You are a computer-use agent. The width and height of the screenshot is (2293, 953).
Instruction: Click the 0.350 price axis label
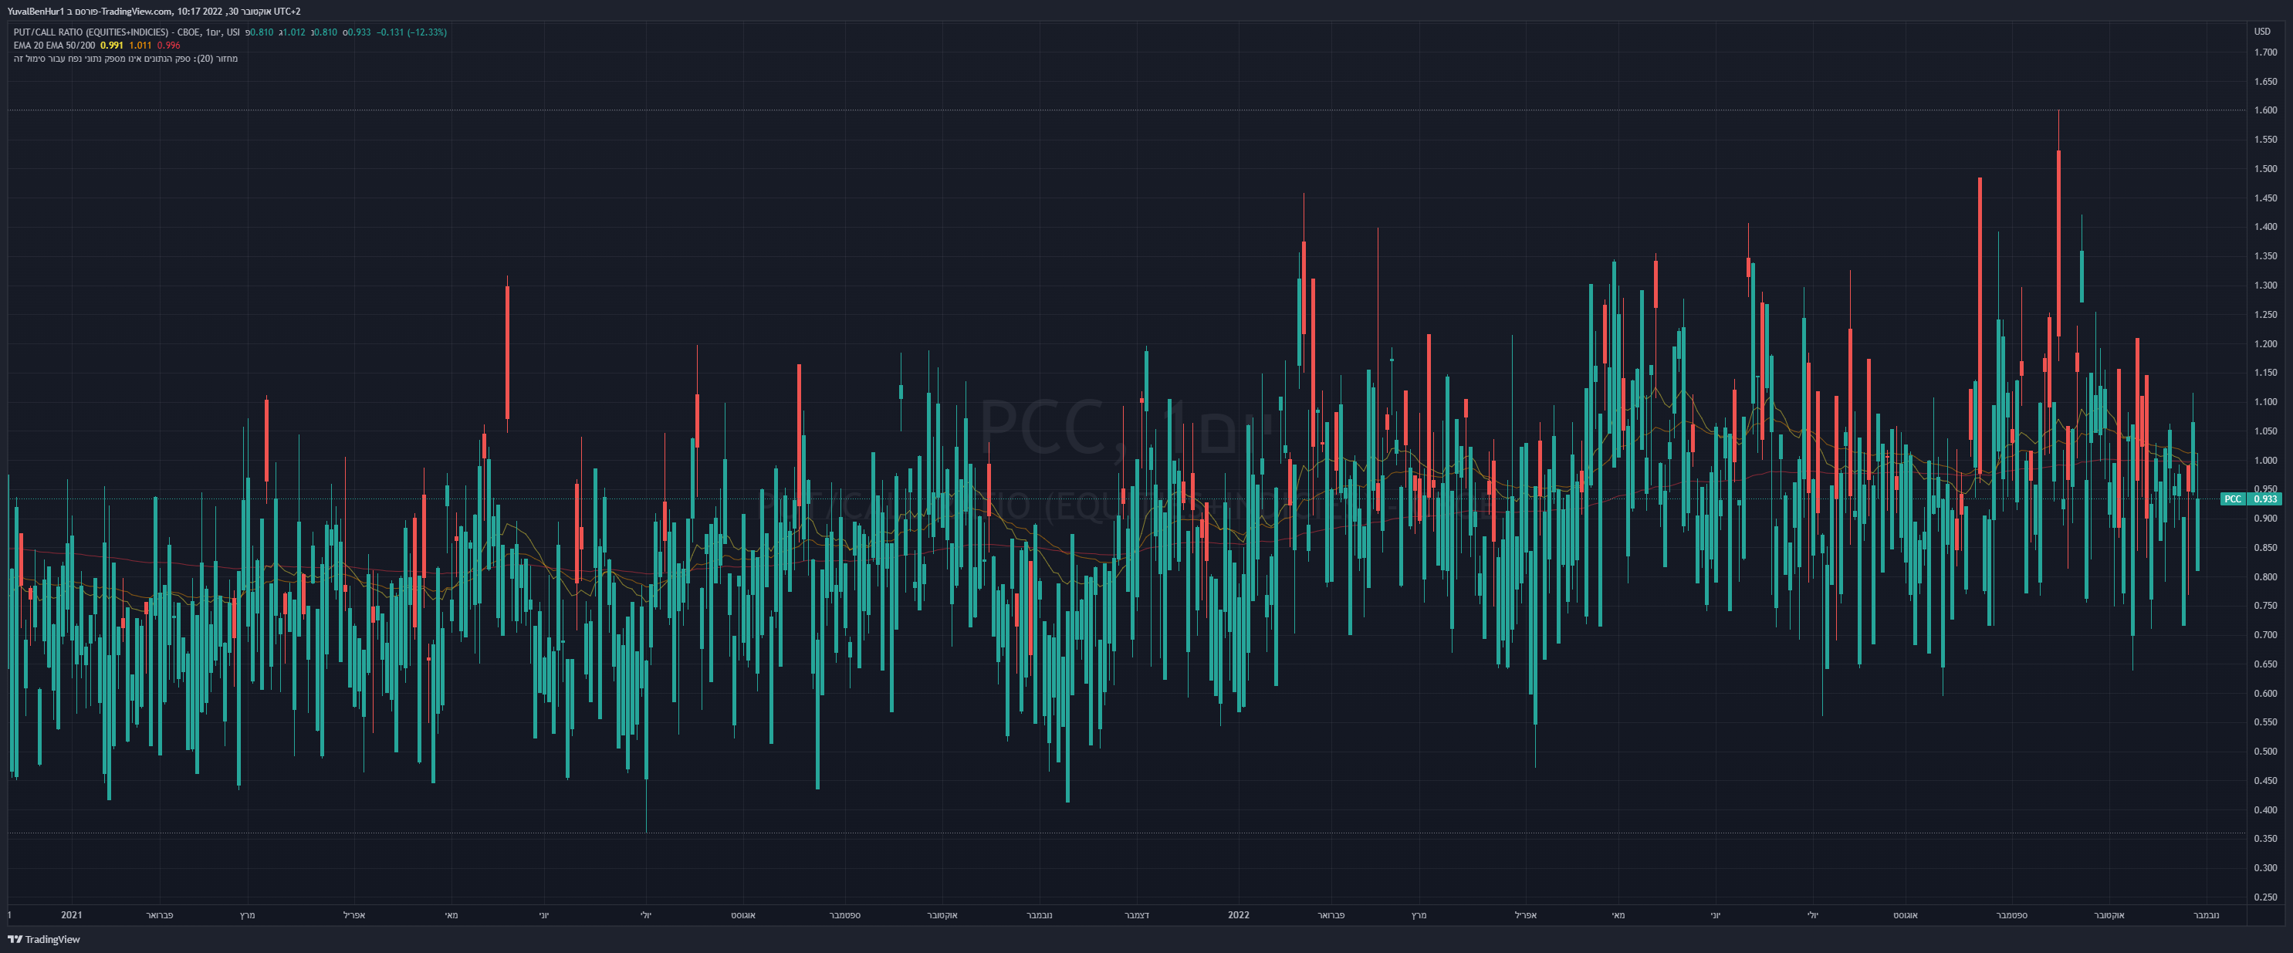2265,839
